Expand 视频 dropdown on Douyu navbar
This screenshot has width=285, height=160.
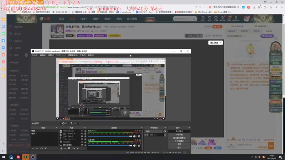click(x=95, y=19)
